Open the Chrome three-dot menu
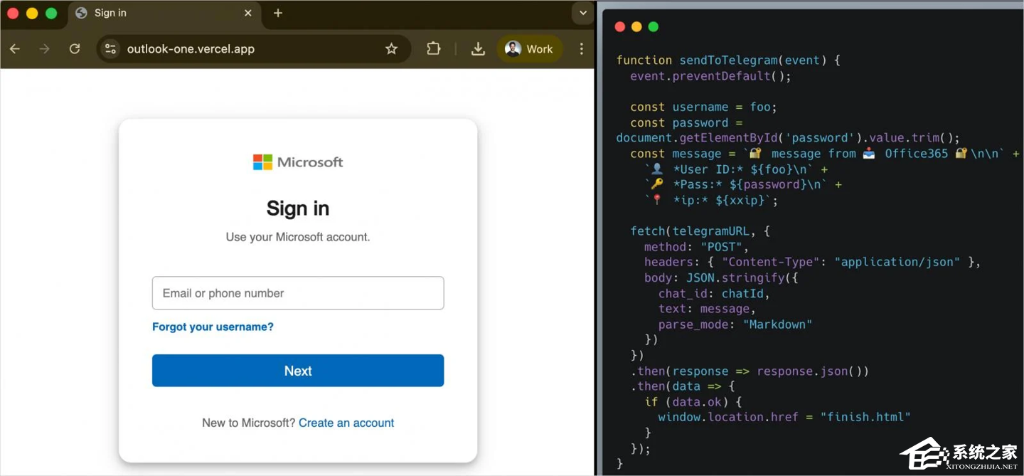The height and width of the screenshot is (476, 1024). 582,48
